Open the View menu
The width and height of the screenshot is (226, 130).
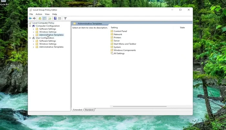click(47, 14)
